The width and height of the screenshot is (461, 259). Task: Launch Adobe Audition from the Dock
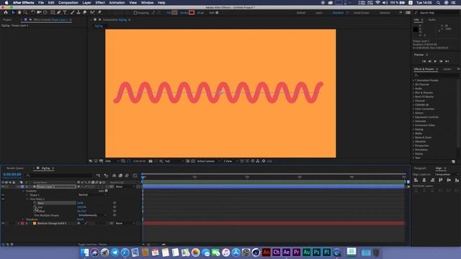pos(306,253)
